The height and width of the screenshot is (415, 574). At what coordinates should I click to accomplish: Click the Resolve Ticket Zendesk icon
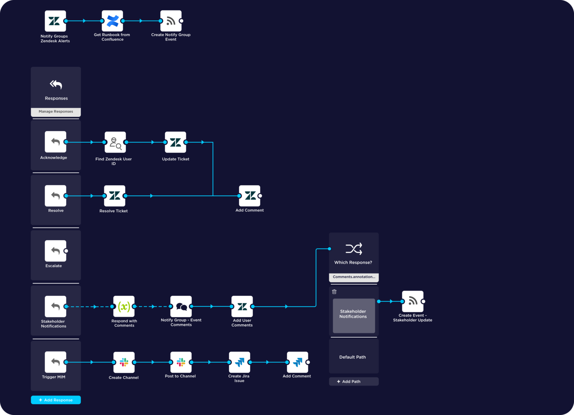click(114, 195)
